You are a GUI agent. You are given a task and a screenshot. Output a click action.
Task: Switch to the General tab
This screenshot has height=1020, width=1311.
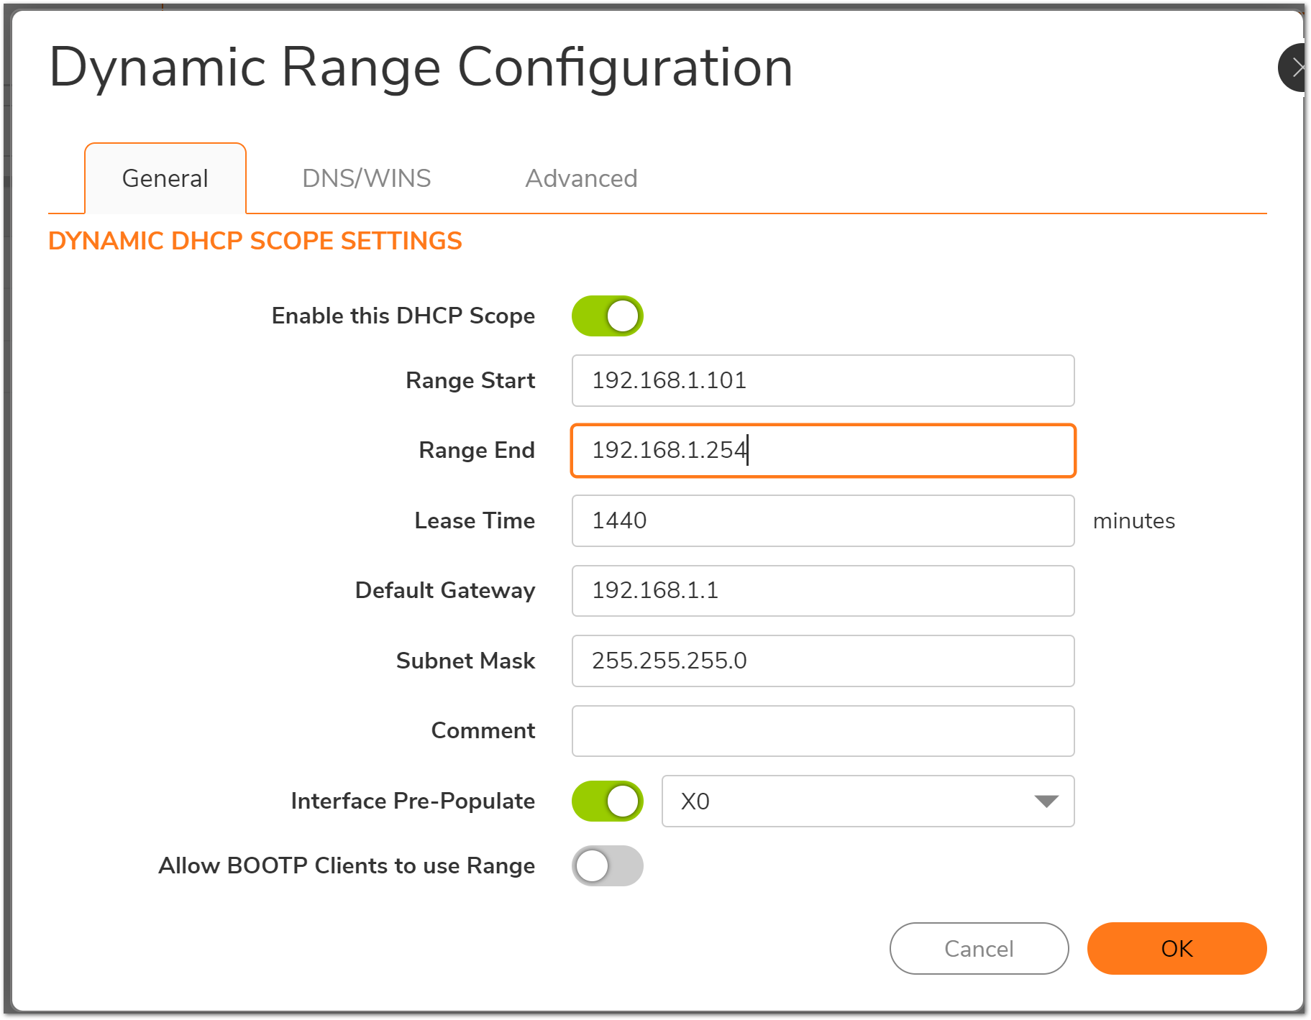coord(165,178)
